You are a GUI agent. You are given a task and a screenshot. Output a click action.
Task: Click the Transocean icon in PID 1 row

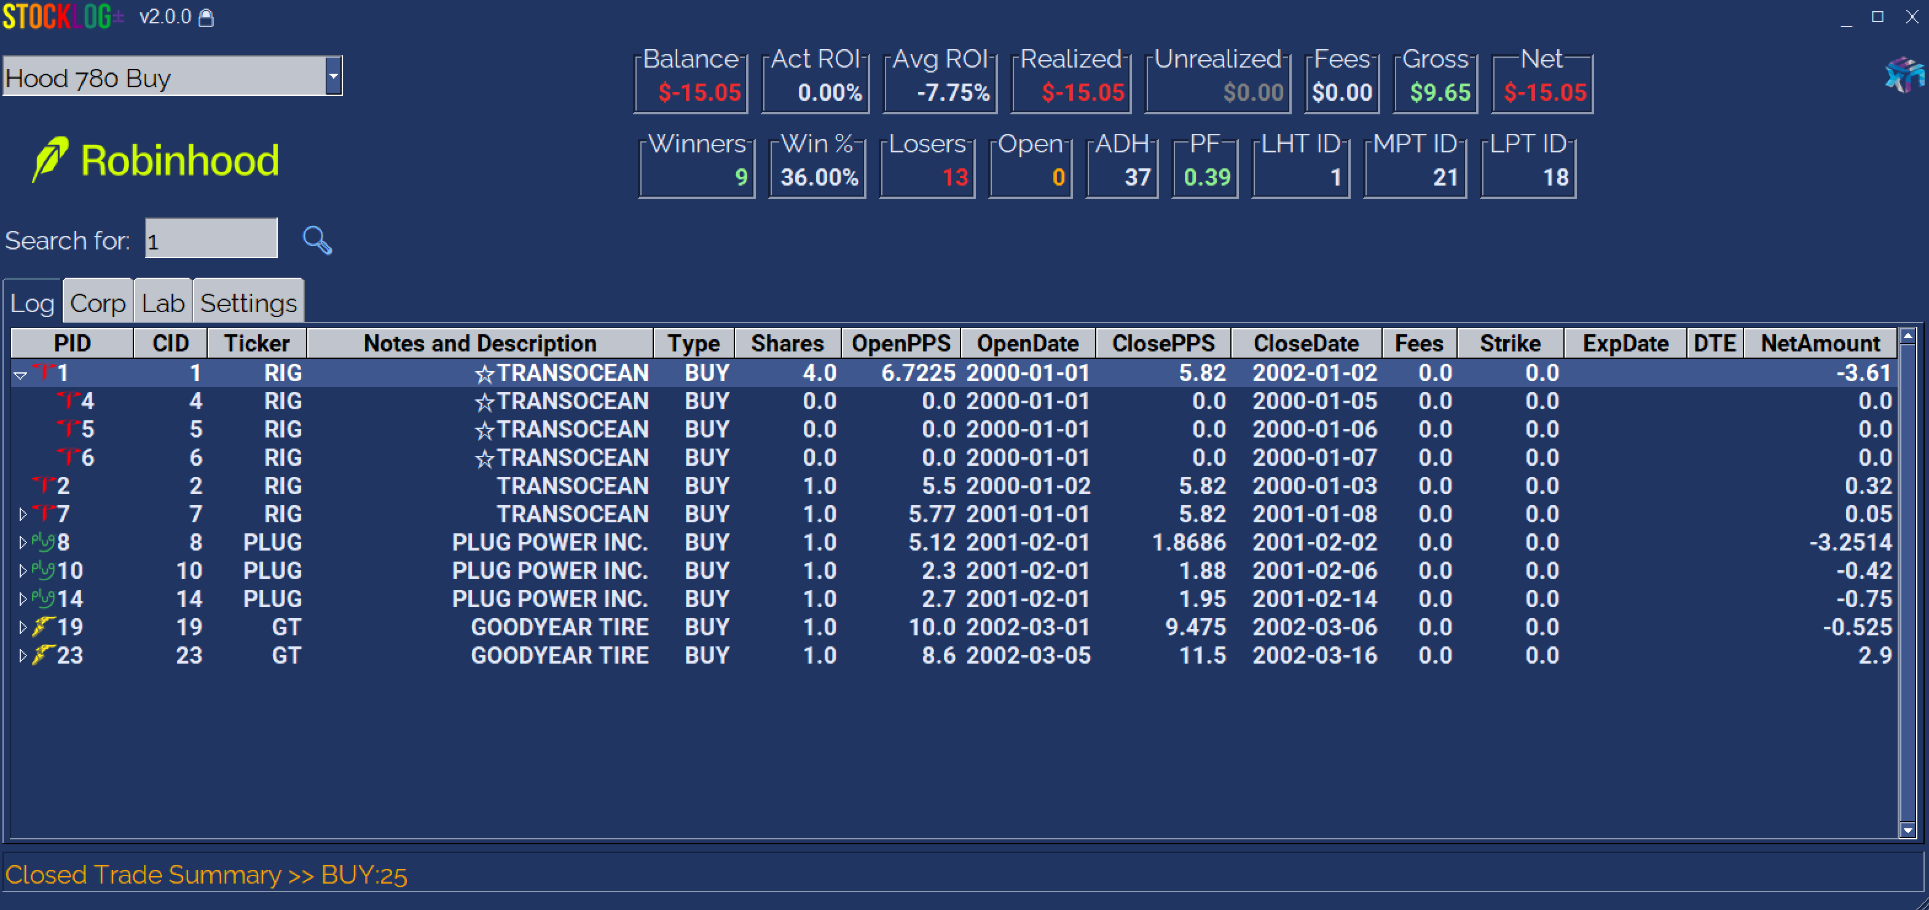click(x=45, y=372)
